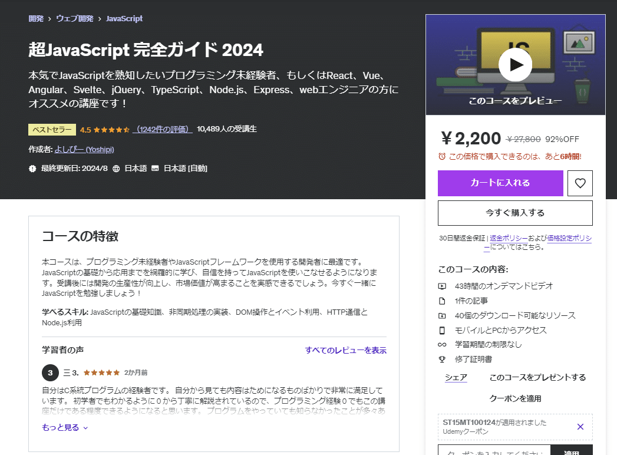Image resolution: width=617 pixels, height=455 pixels.
Task: Play the course preview video
Action: tap(515, 65)
